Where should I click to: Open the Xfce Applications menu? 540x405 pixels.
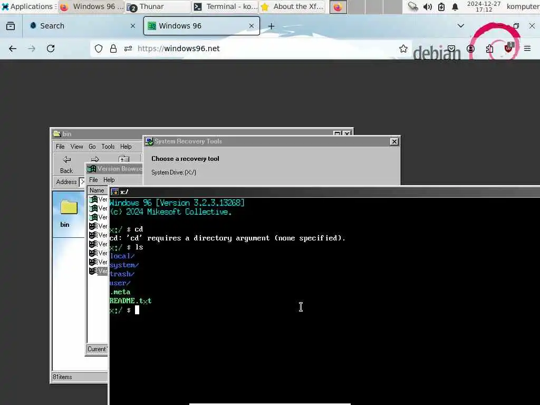28,6
